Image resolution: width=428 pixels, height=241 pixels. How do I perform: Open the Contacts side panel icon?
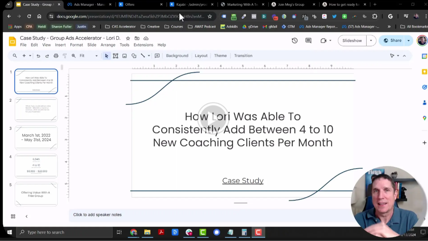[424, 103]
